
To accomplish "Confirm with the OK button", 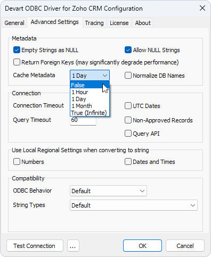I will point(142,246).
